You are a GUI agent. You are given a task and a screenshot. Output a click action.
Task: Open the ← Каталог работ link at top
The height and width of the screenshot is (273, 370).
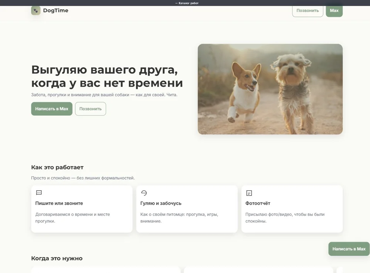point(187,3)
